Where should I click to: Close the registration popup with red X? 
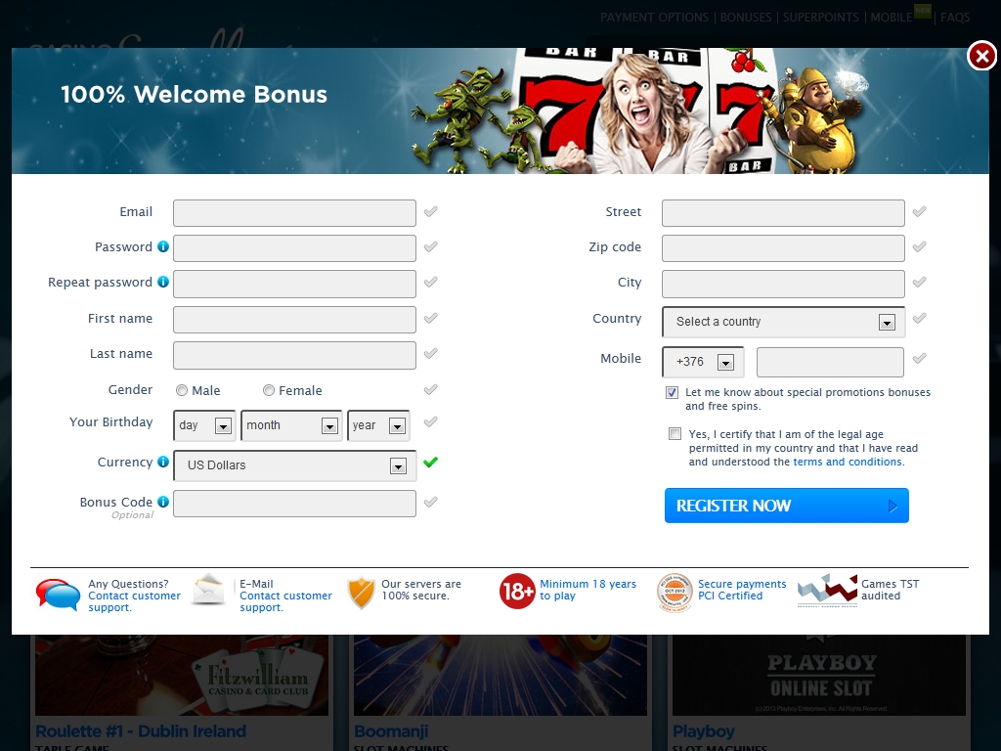(980, 56)
